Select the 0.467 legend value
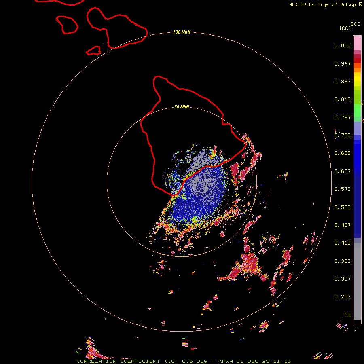The height and width of the screenshot is (364, 364). click(x=343, y=225)
